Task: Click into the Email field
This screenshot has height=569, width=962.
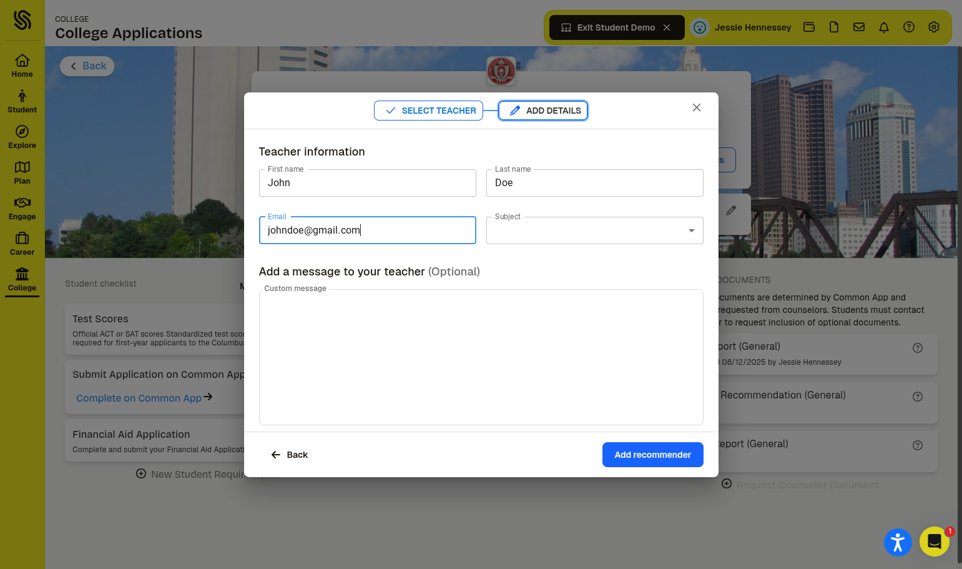Action: tap(368, 230)
